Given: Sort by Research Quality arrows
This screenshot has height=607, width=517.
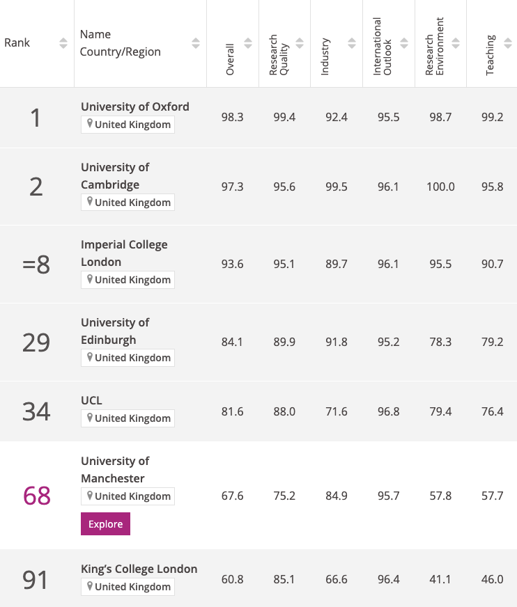Looking at the screenshot, I should [x=300, y=43].
